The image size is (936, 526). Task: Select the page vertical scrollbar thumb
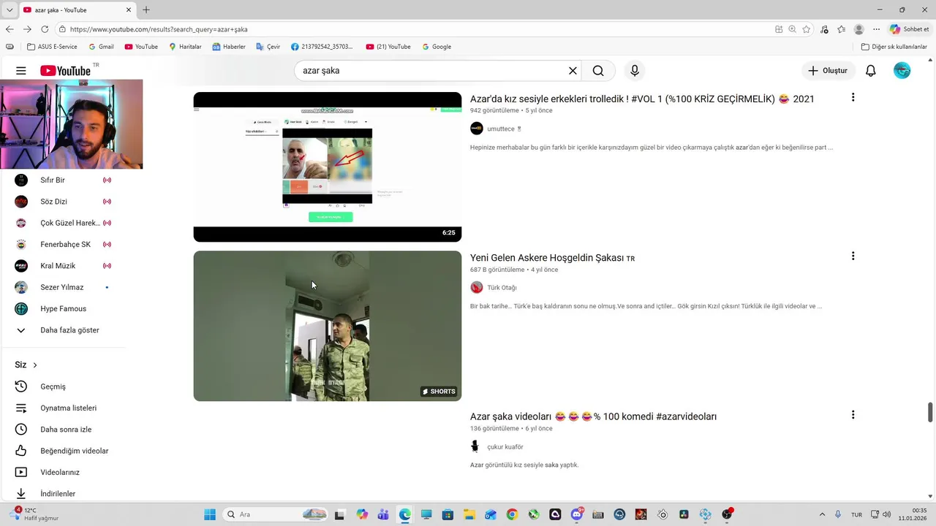coord(930,412)
